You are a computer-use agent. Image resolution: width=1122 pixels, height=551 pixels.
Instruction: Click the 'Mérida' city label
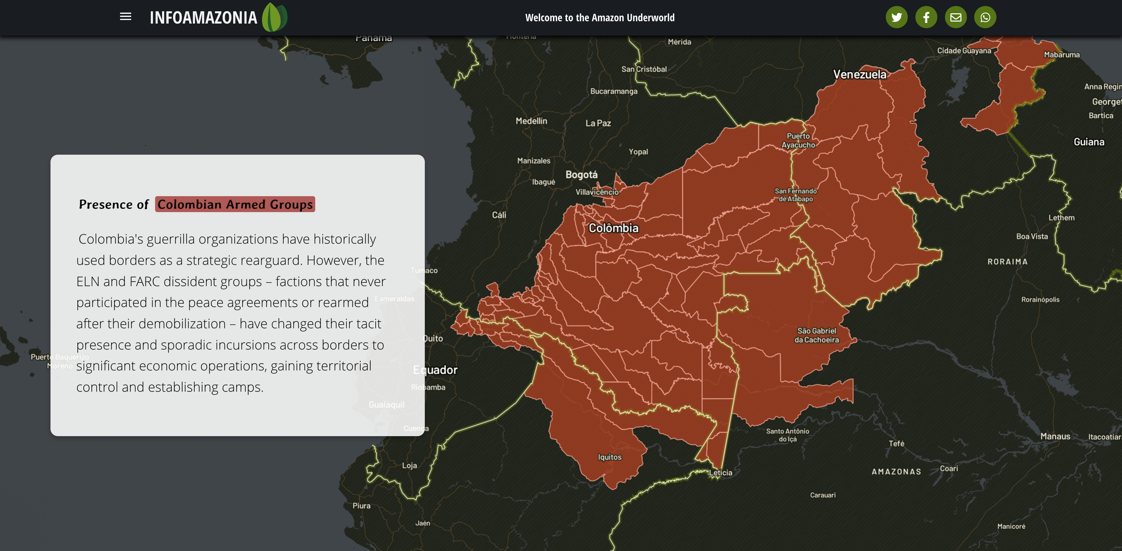[x=680, y=42]
